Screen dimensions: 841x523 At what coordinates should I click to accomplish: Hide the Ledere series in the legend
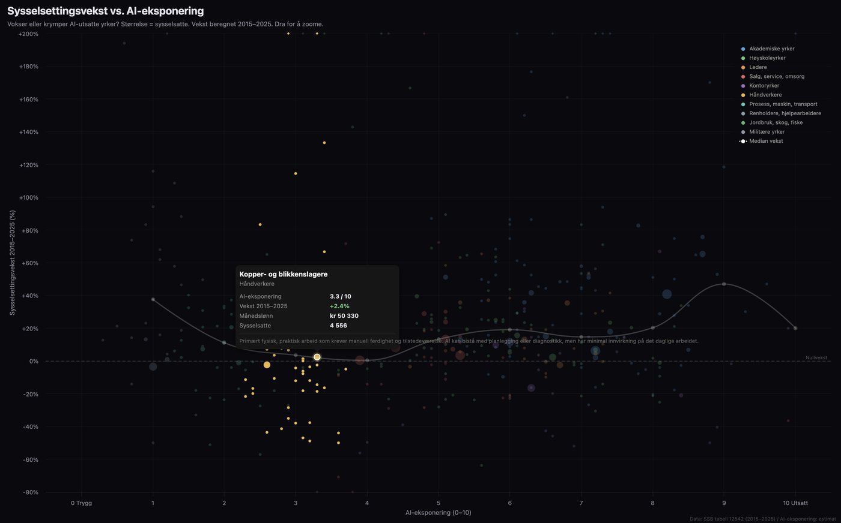[754, 67]
